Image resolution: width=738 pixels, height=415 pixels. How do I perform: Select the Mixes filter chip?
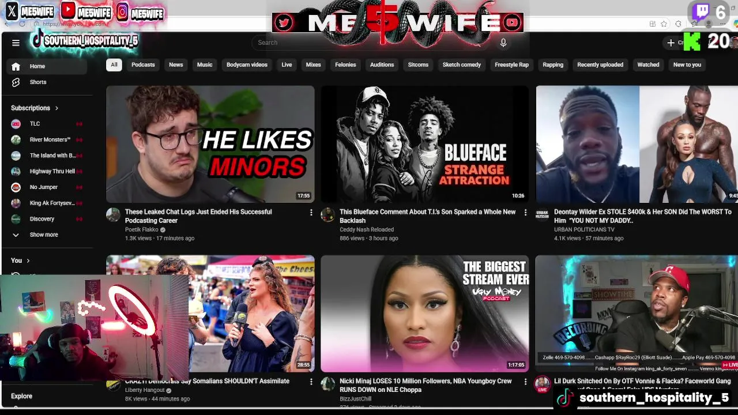(x=313, y=65)
